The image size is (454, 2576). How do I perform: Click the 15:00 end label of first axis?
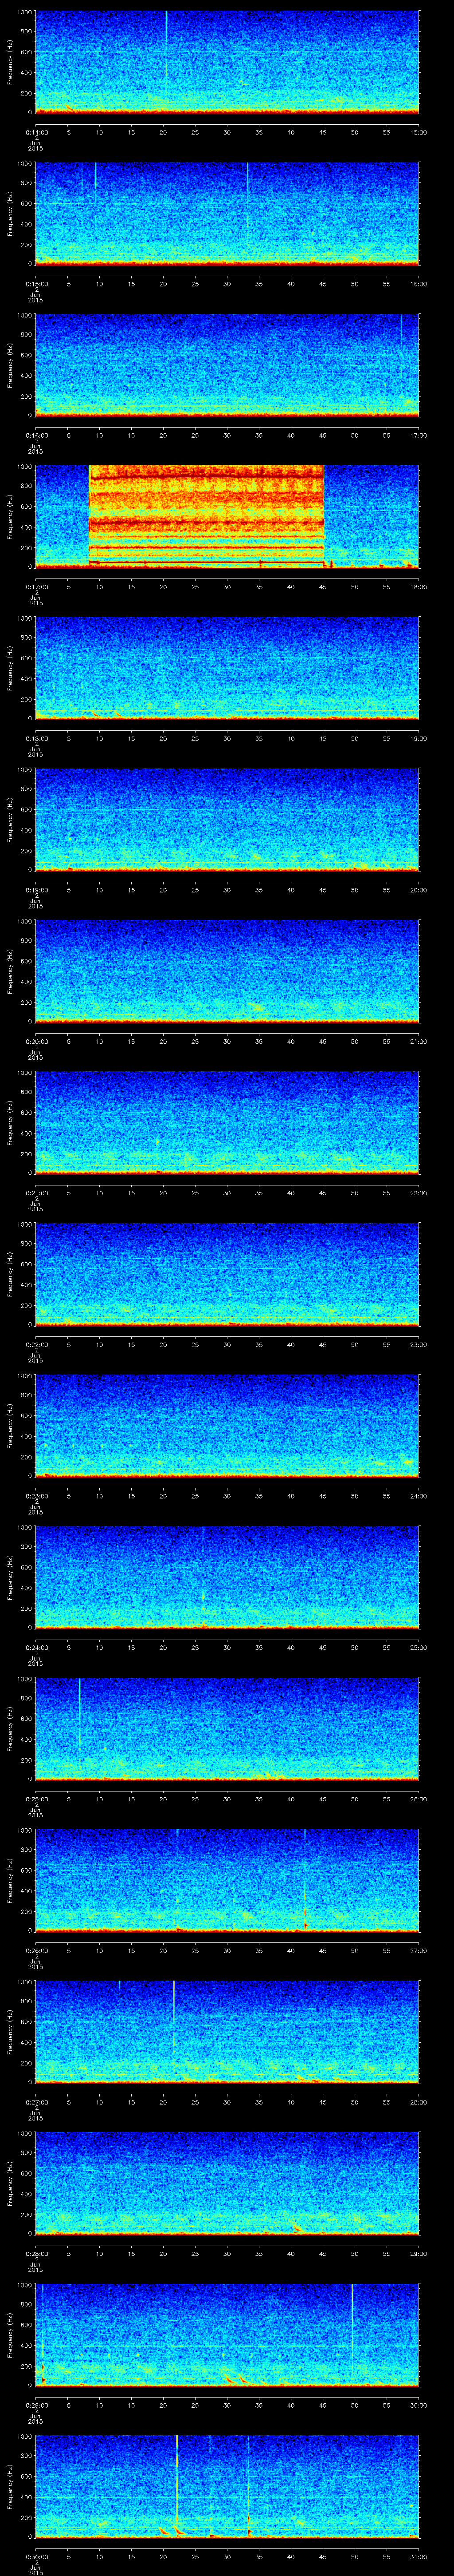418,132
